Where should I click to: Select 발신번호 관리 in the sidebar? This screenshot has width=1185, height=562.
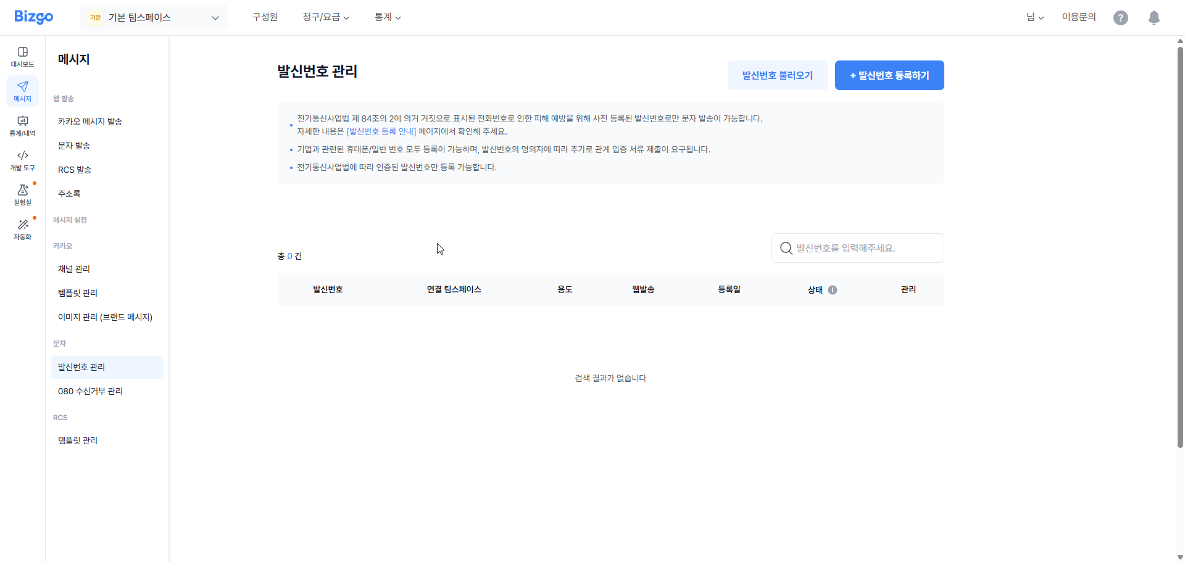81,366
